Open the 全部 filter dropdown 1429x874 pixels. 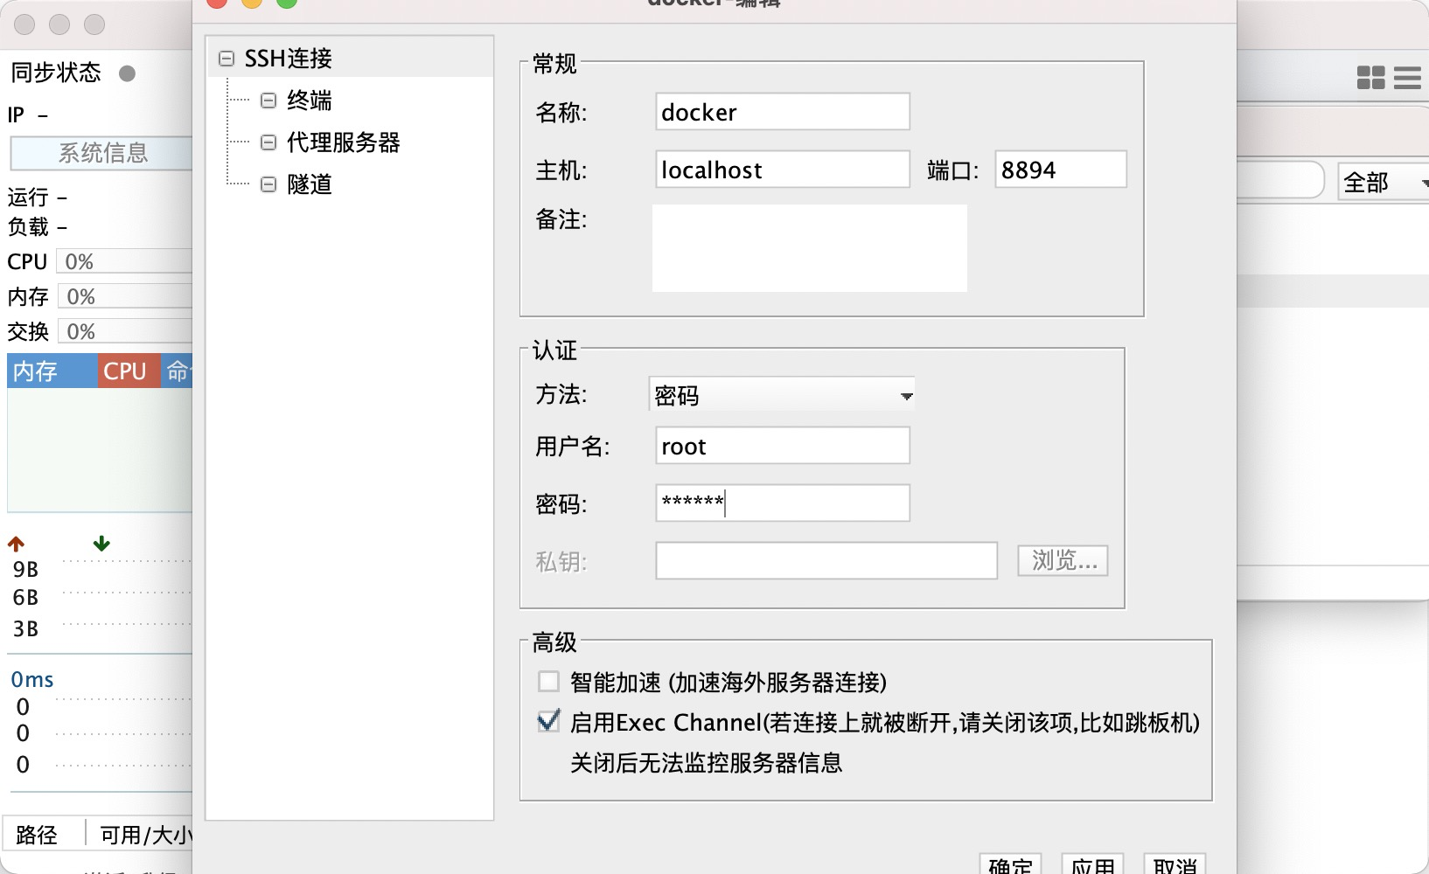pos(1382,183)
